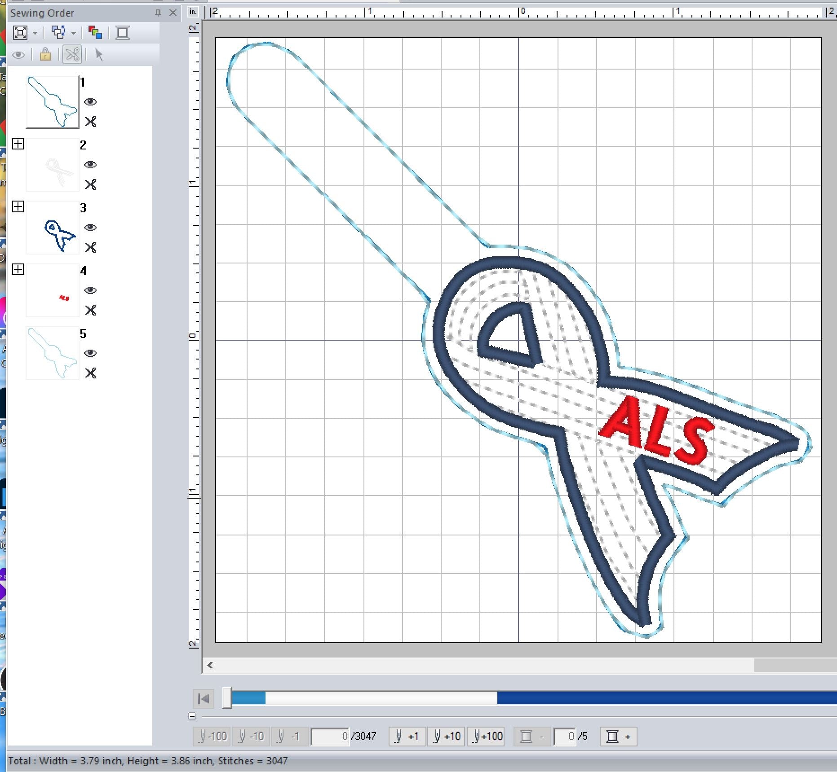The width and height of the screenshot is (837, 772).
Task: Click the fit-to-window zoom icon
Action: point(21,33)
